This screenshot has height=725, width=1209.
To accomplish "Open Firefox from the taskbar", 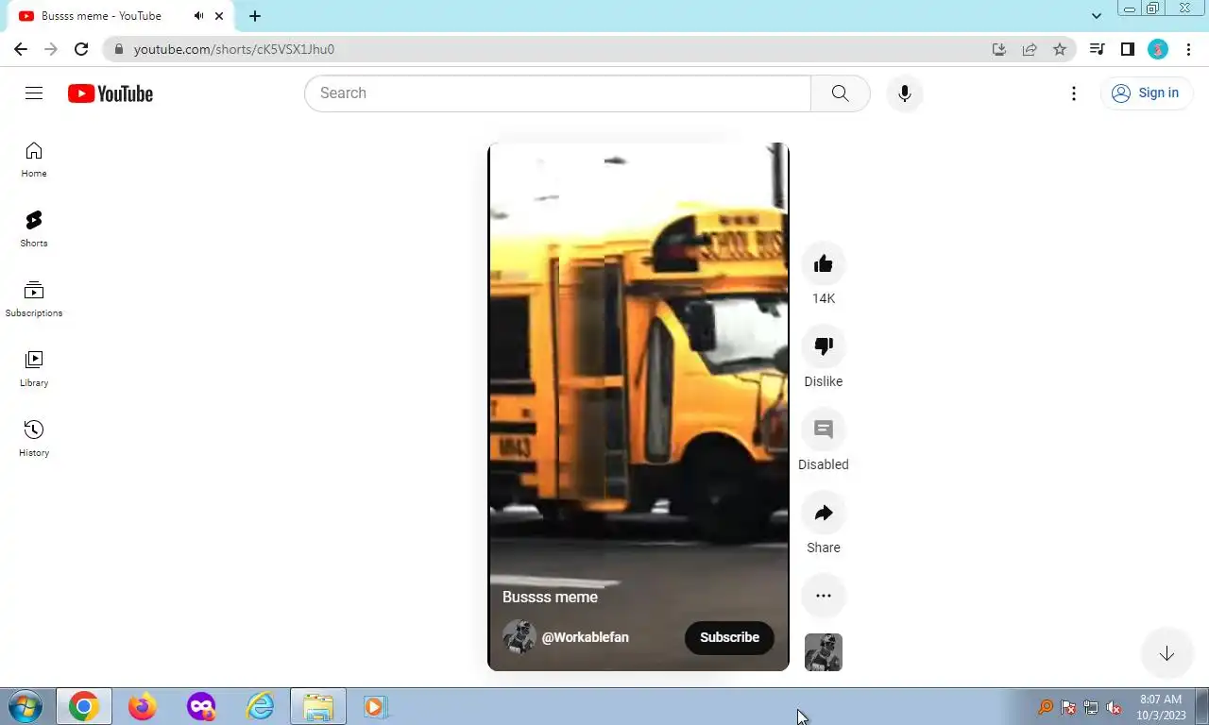I will (143, 706).
